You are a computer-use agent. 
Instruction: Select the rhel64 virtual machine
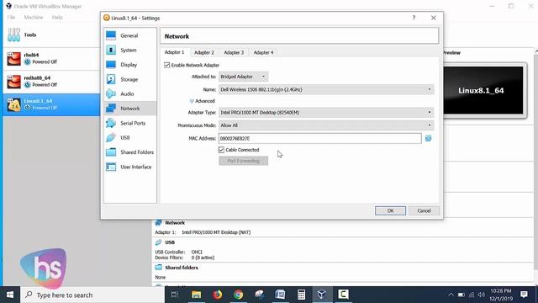[51, 58]
